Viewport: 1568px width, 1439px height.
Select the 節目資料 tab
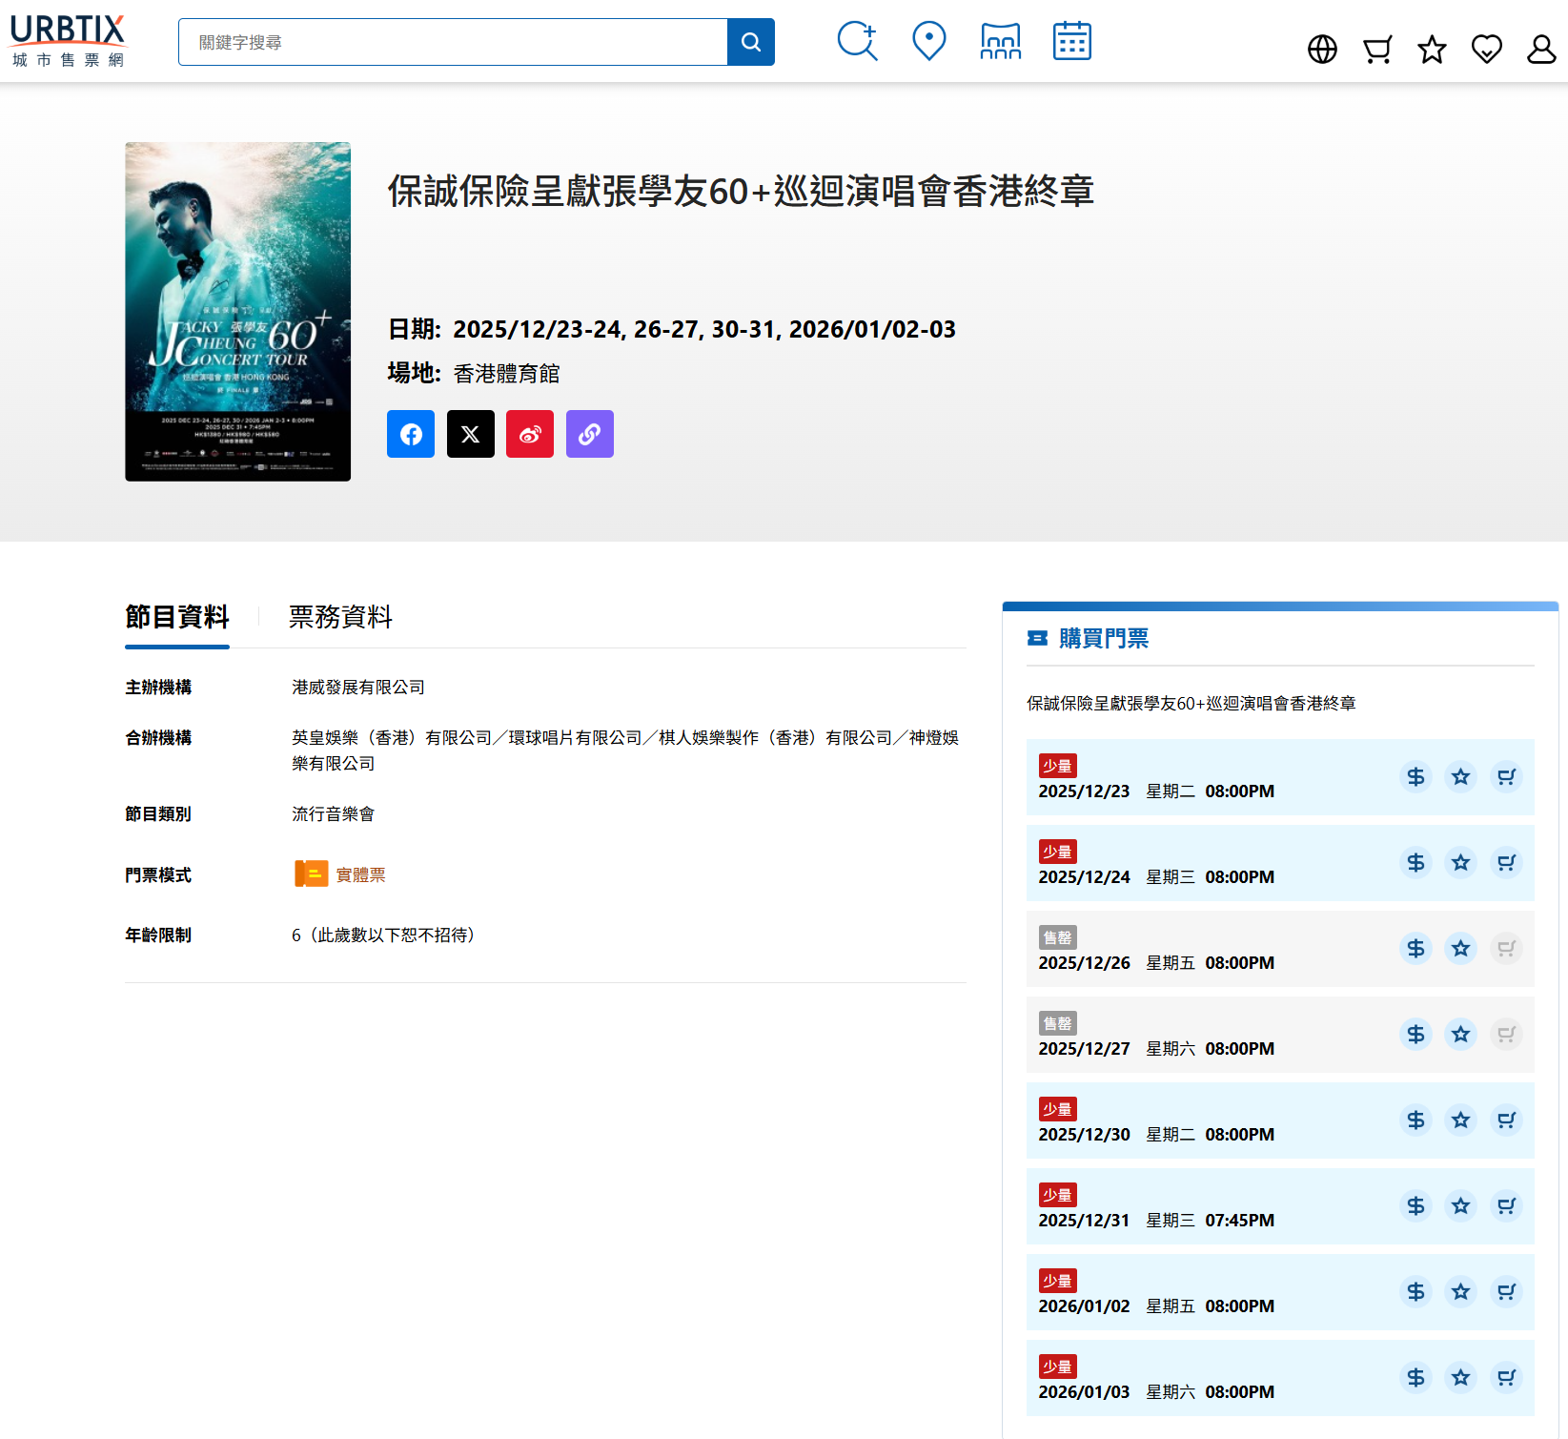point(177,617)
